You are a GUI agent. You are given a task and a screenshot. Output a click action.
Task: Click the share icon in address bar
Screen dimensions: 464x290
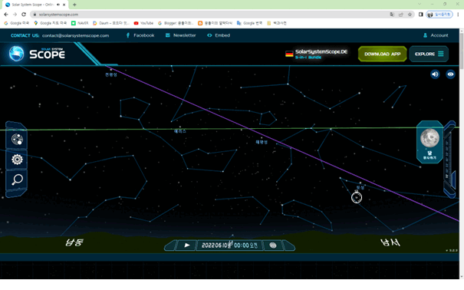[401, 15]
